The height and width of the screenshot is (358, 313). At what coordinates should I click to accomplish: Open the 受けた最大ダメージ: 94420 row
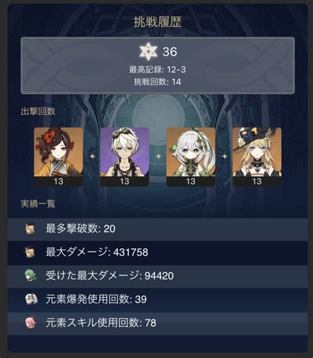158,276
